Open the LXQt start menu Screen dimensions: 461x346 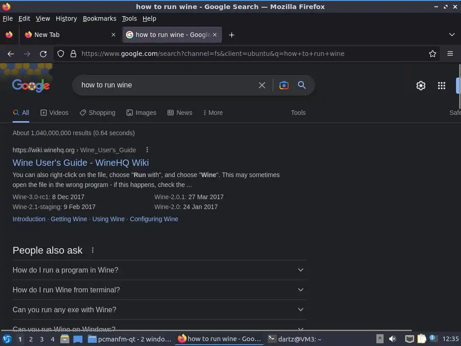click(x=7, y=339)
